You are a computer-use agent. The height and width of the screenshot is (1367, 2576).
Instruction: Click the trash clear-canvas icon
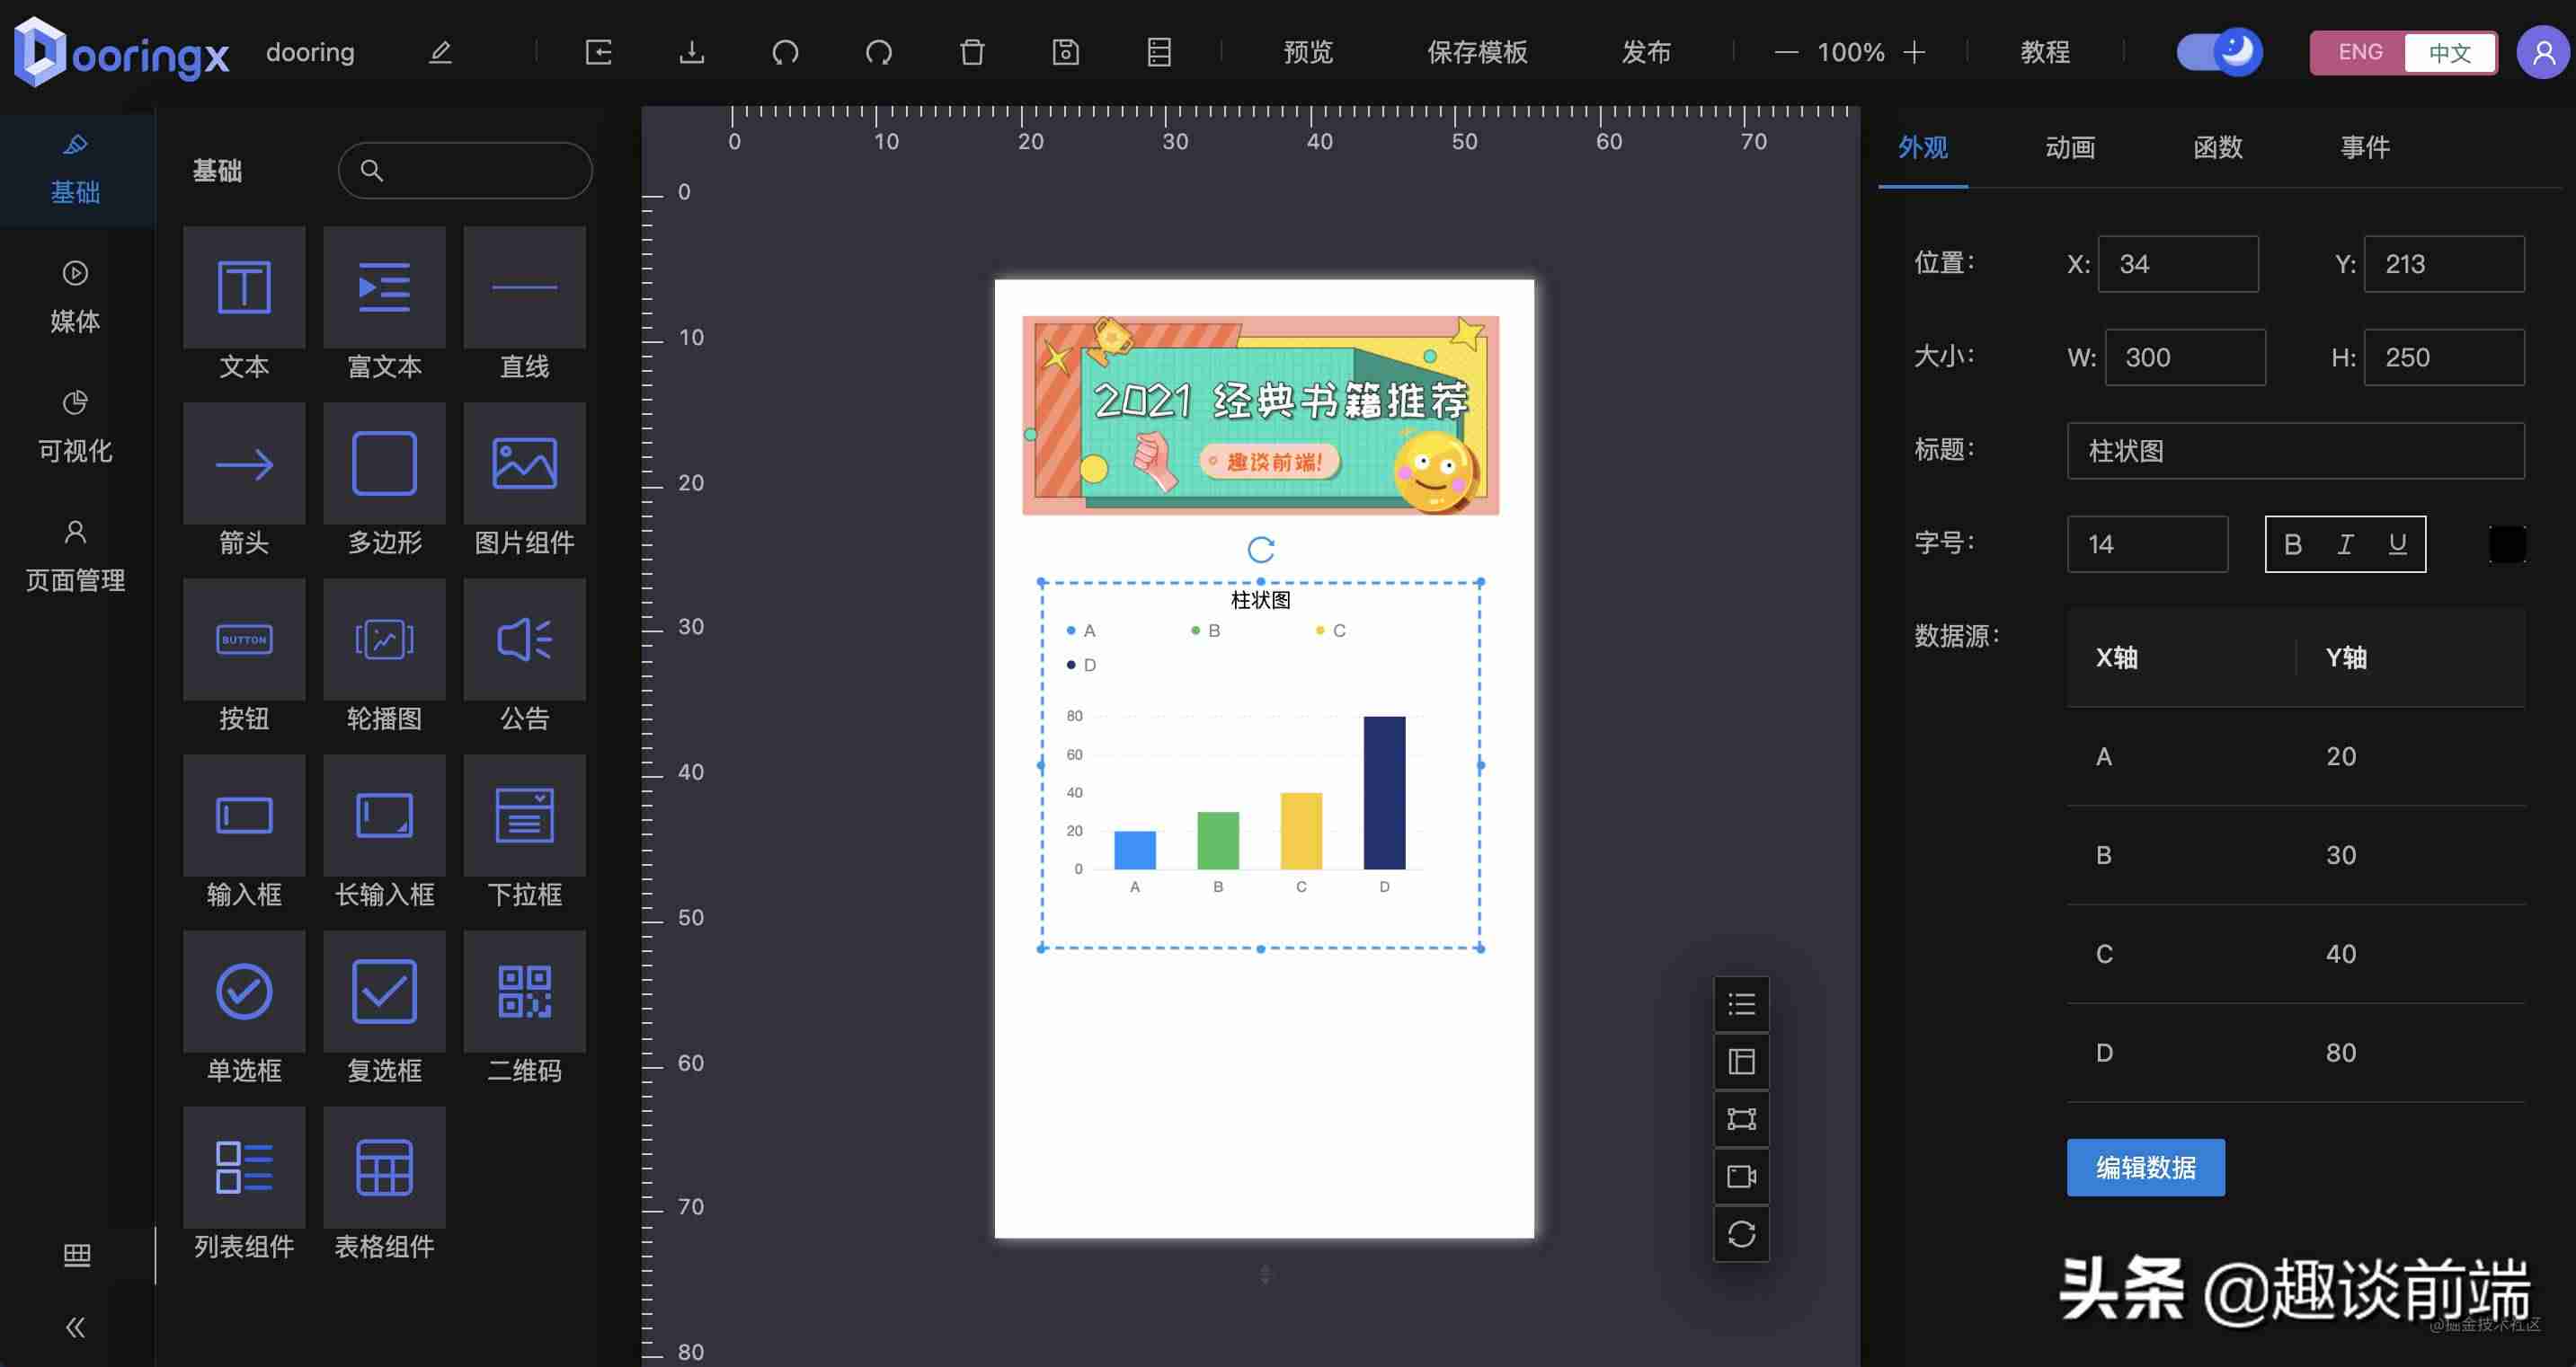click(x=972, y=52)
